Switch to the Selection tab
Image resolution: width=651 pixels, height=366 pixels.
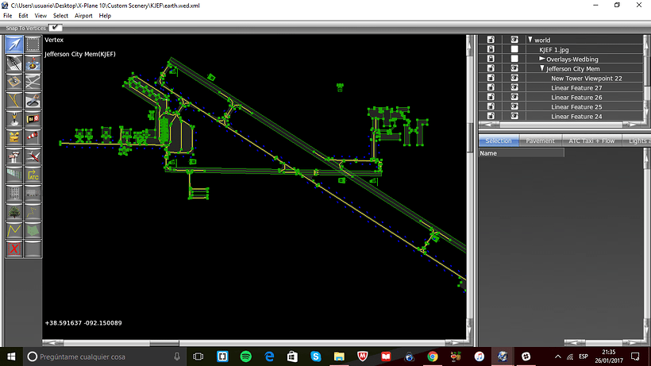(x=499, y=141)
